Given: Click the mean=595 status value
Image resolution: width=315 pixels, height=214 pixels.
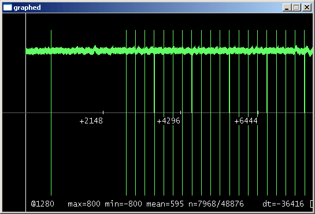Looking at the screenshot, I should coord(165,204).
